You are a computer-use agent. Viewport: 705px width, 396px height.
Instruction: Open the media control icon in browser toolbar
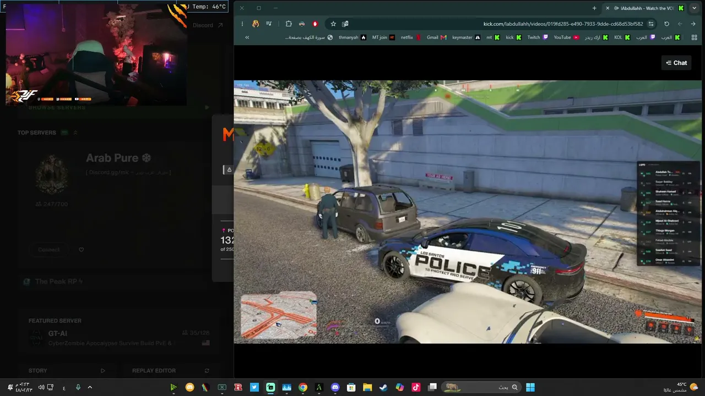(x=269, y=24)
